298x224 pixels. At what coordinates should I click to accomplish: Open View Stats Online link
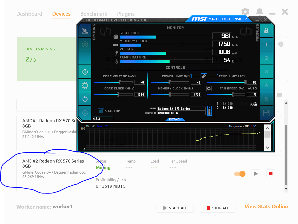(266, 207)
